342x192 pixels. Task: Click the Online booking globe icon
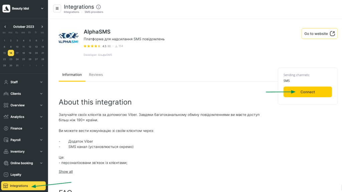[6, 163]
